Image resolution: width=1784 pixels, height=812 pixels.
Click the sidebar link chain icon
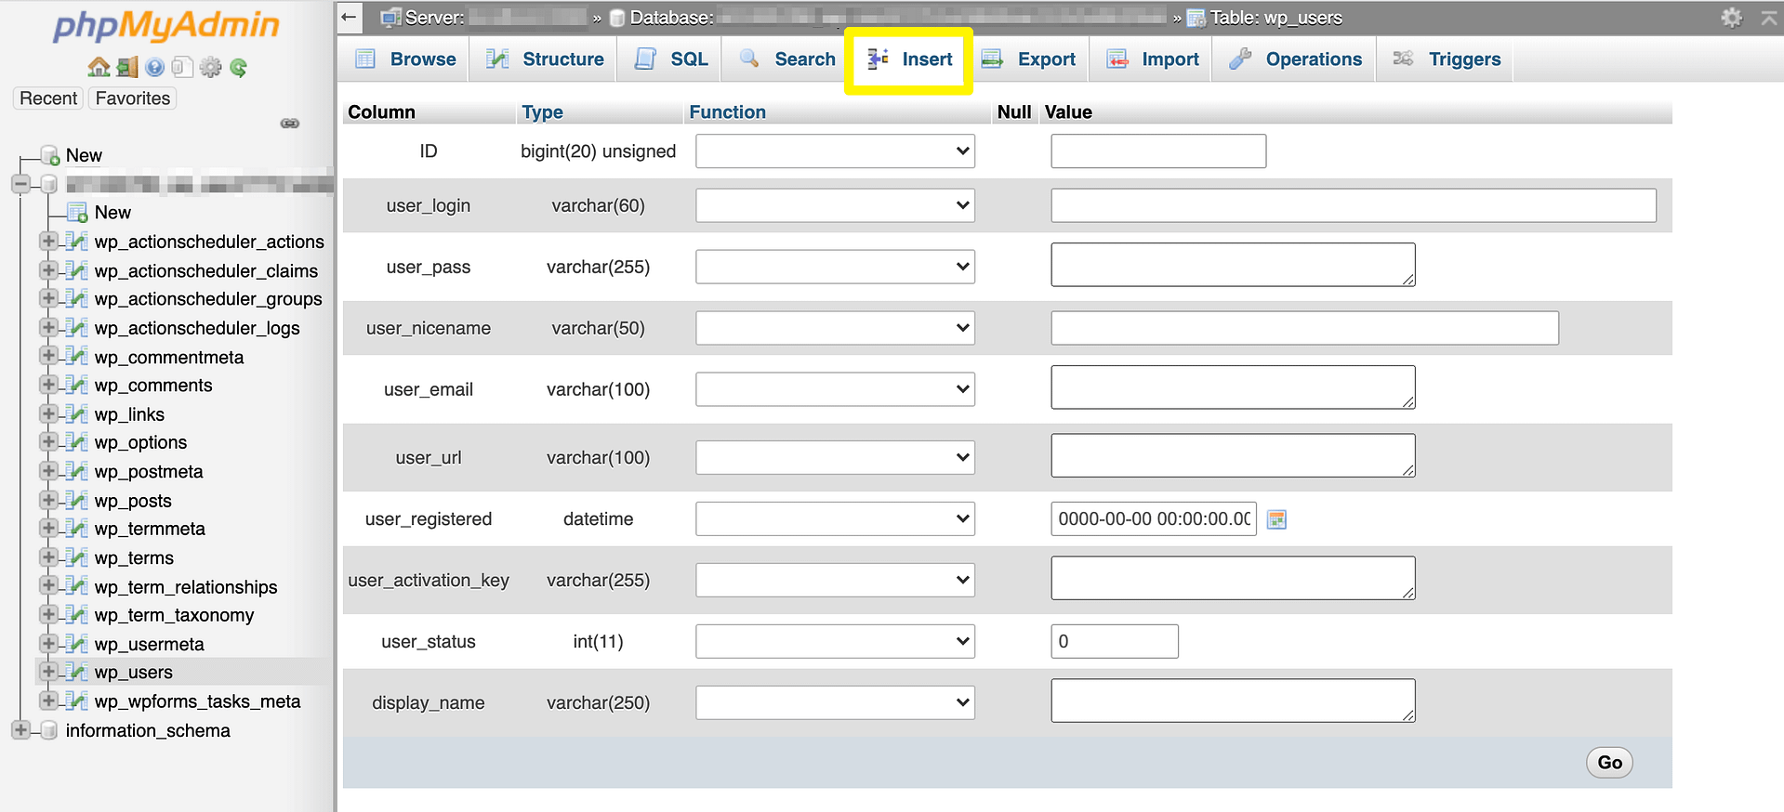pos(290,124)
